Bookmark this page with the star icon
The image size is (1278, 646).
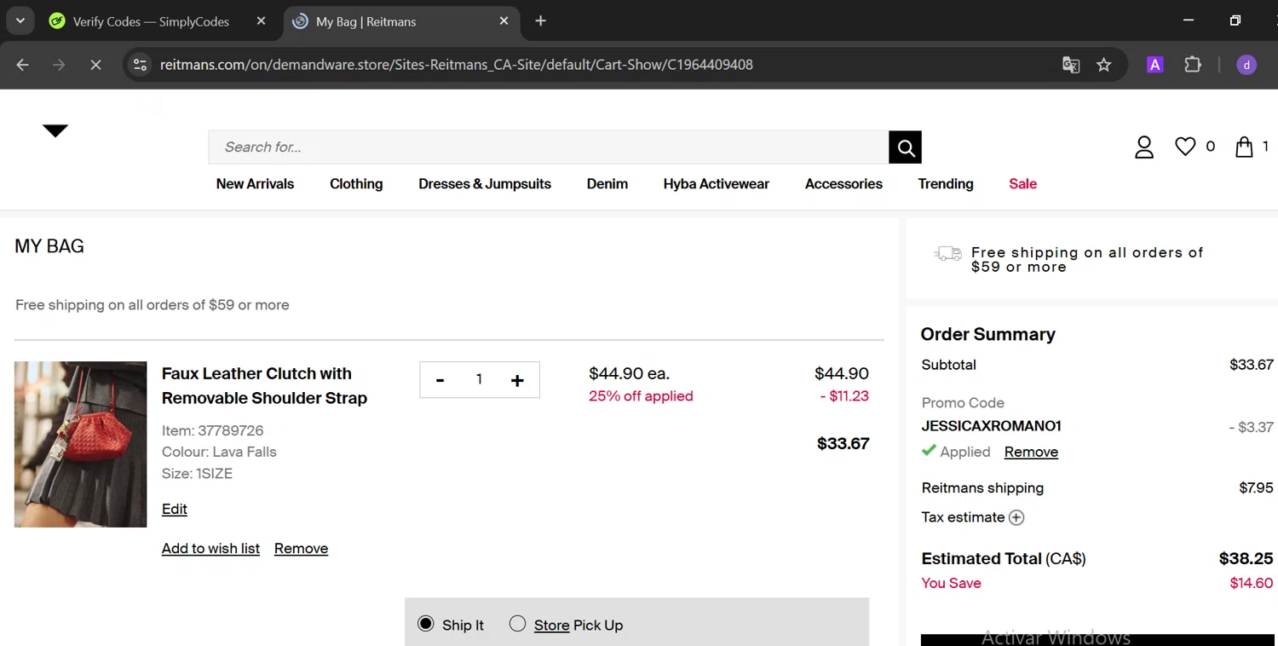[x=1104, y=65]
